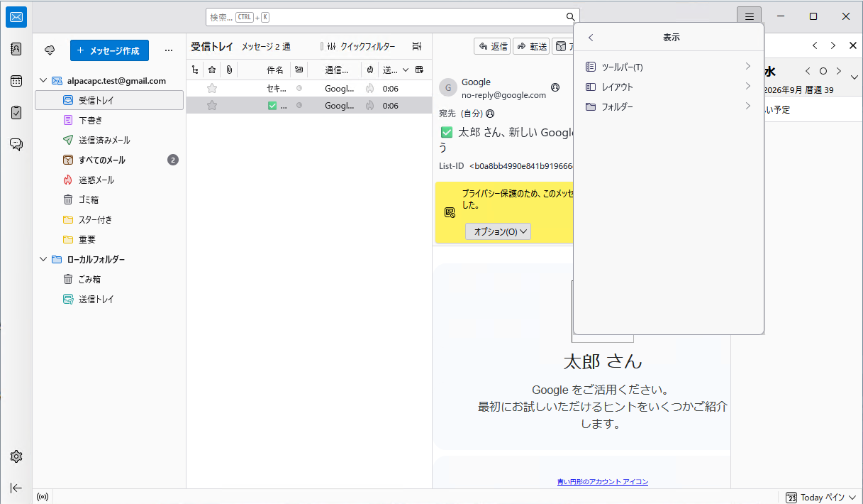This screenshot has width=863, height=504.
Task: Sort by junk status column icon
Action: click(369, 70)
